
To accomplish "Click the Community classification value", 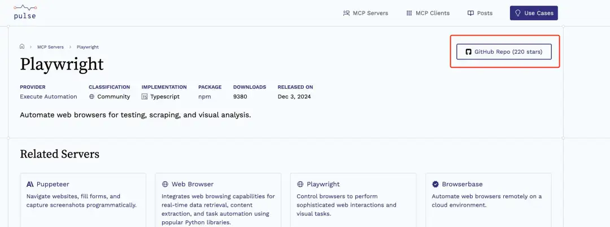I will (114, 97).
